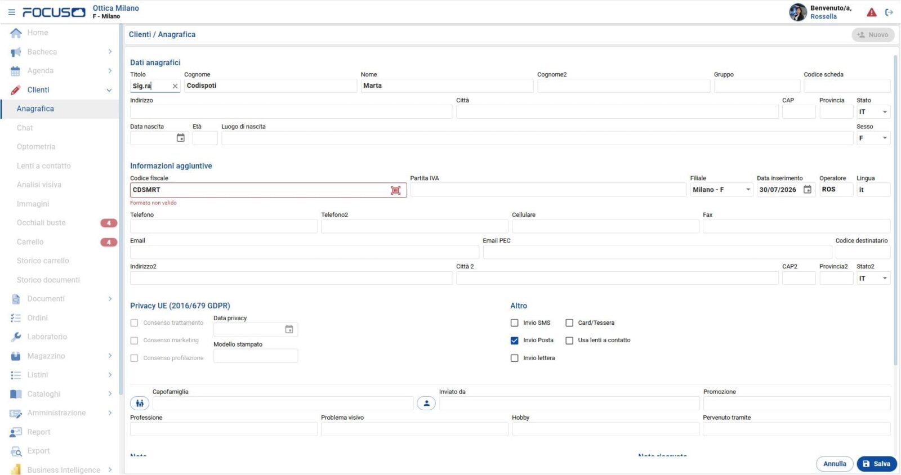Clear the Titolo field with X
The width and height of the screenshot is (901, 475).
[175, 86]
